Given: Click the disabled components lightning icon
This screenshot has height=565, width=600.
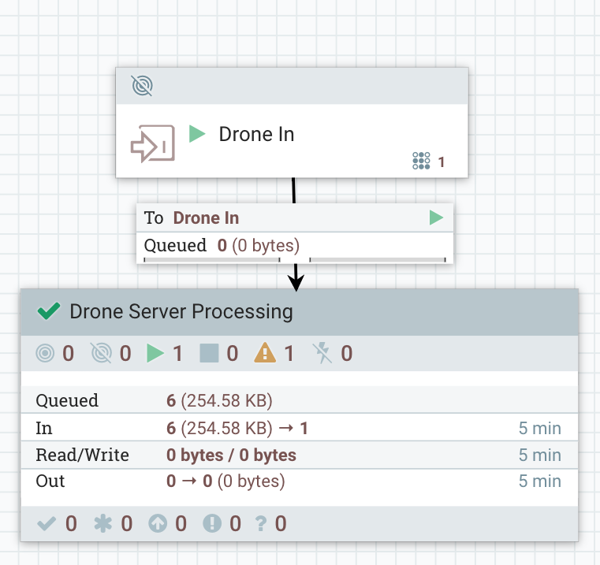Looking at the screenshot, I should pyautogui.click(x=322, y=353).
